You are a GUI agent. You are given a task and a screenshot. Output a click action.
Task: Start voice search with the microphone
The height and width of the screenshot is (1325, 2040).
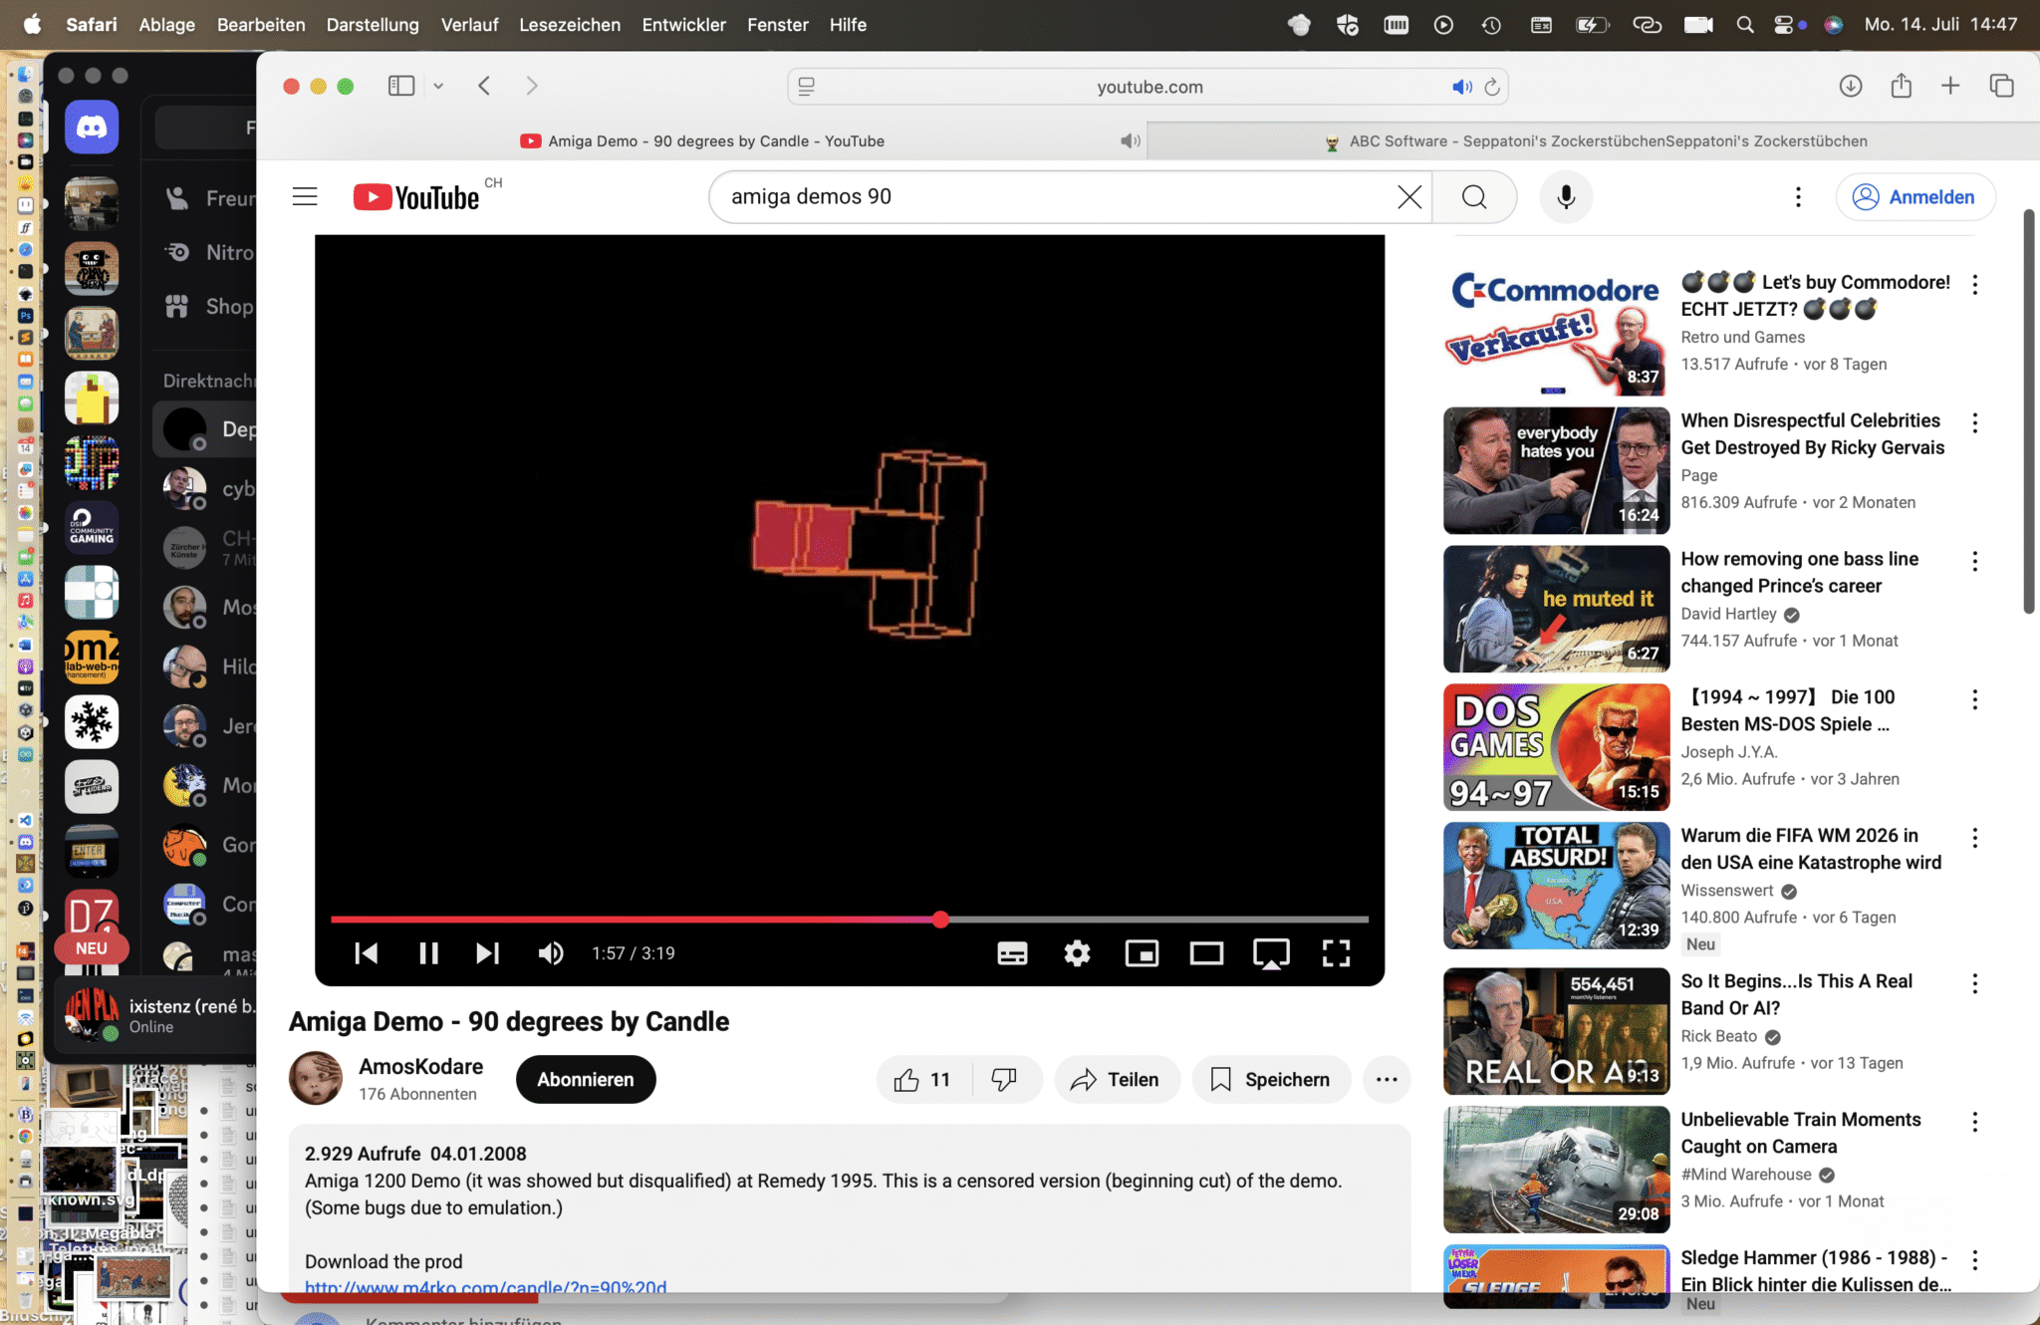1566,197
